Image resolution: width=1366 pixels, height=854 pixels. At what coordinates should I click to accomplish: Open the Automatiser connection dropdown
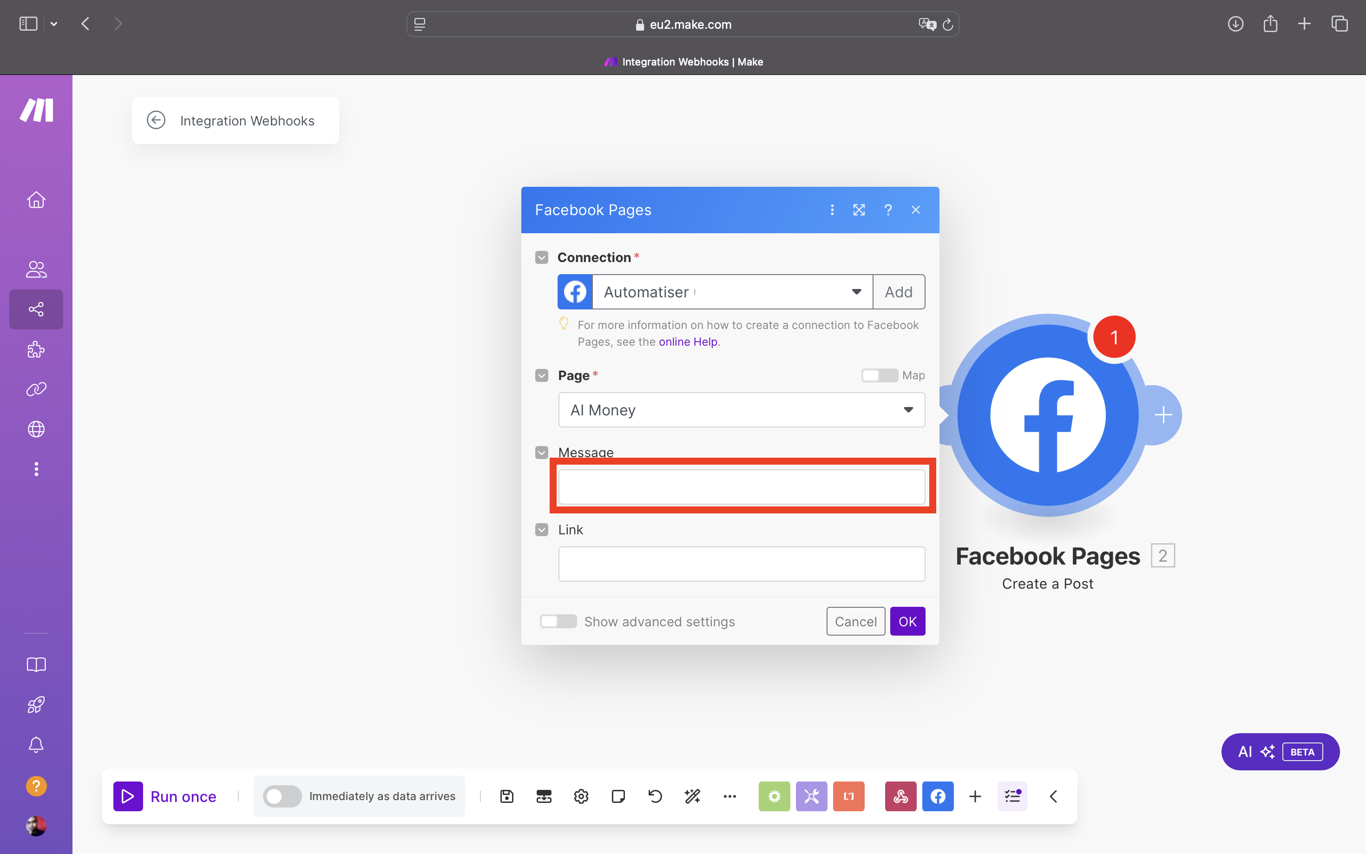coord(732,292)
